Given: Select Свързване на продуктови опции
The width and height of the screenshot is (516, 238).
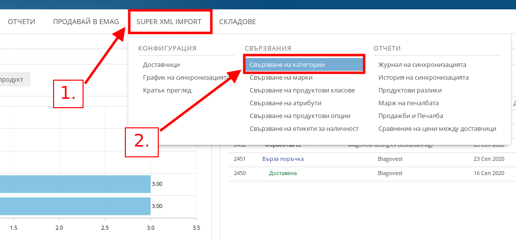Looking at the screenshot, I should [x=300, y=116].
